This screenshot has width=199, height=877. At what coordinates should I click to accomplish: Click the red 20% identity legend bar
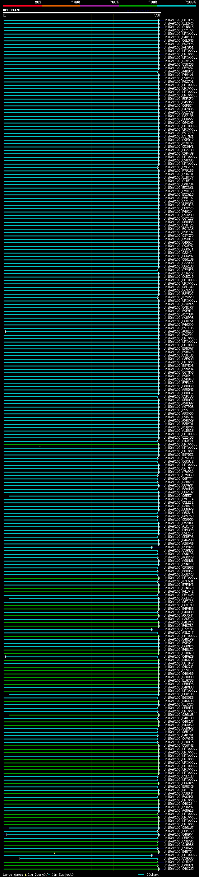[22, 6]
